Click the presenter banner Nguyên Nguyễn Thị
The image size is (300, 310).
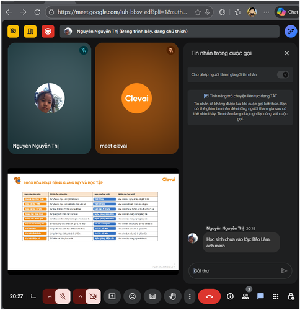[x=169, y=32]
